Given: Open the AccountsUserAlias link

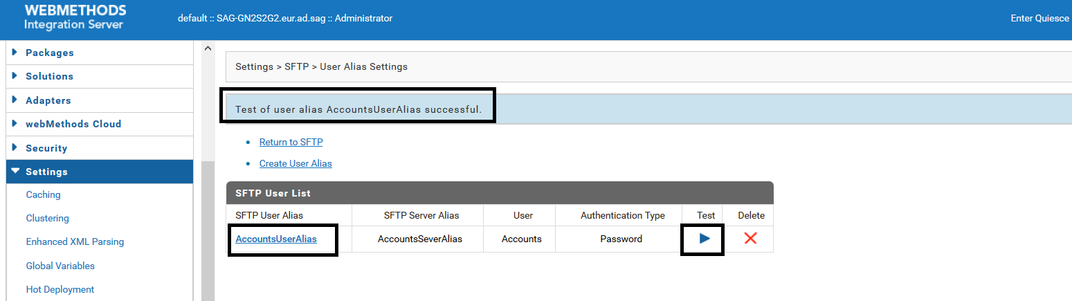Looking at the screenshot, I should coord(276,239).
